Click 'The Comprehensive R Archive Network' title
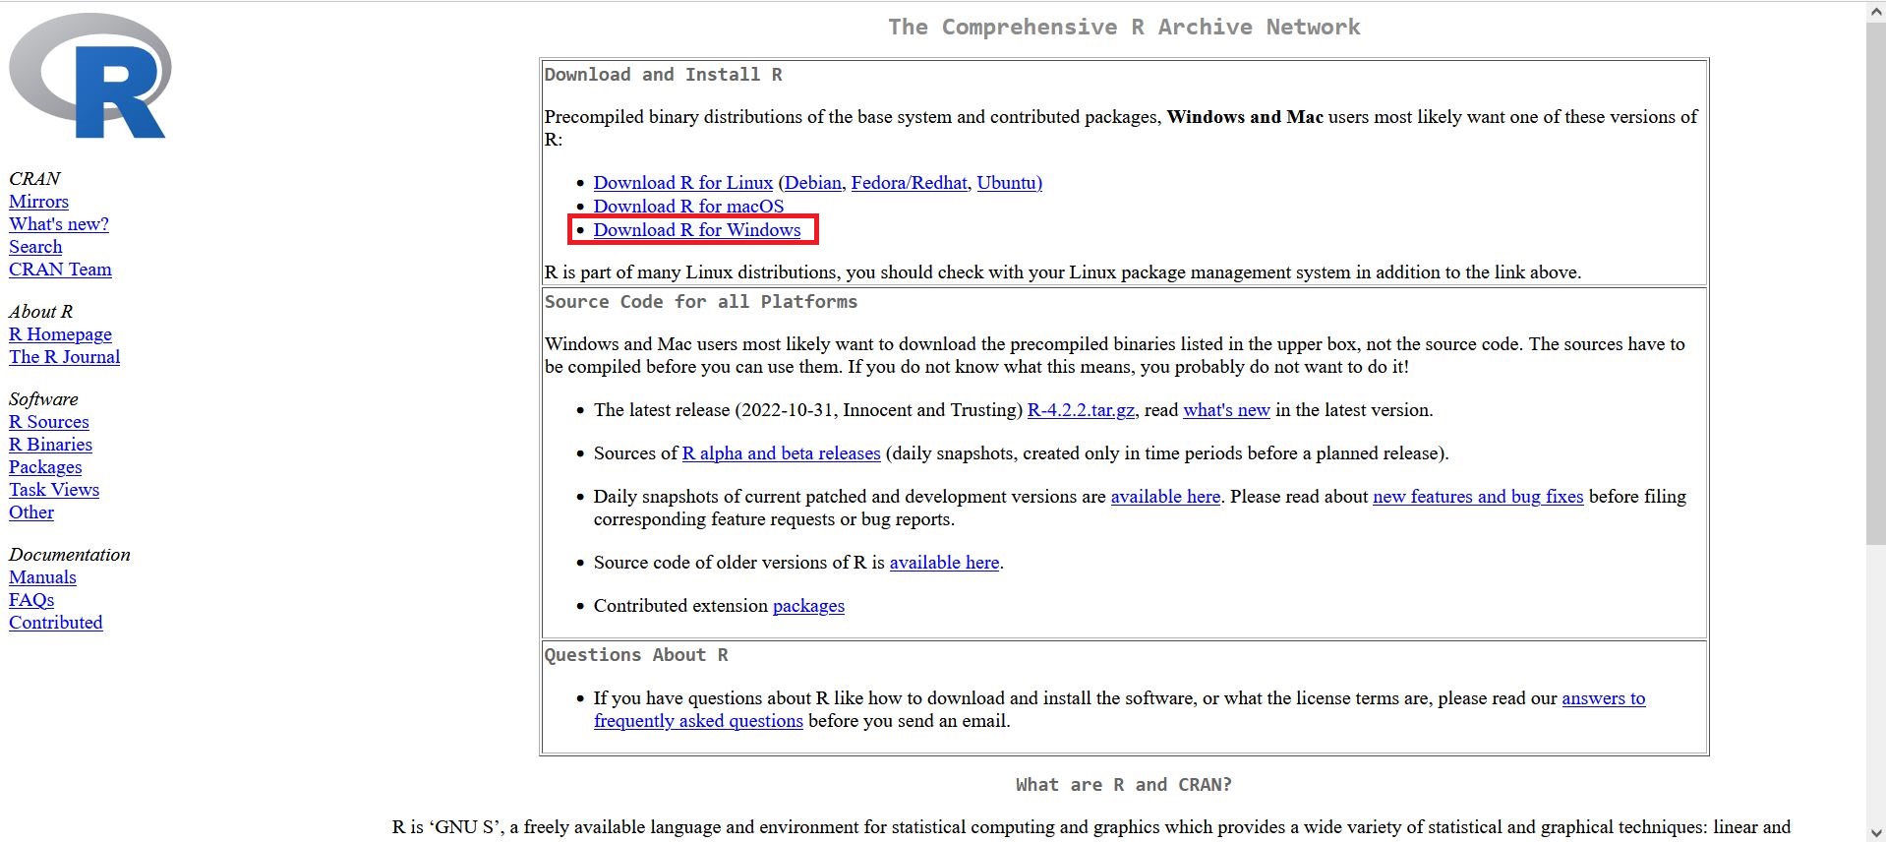Screen dimensions: 1886x842 point(1124,28)
